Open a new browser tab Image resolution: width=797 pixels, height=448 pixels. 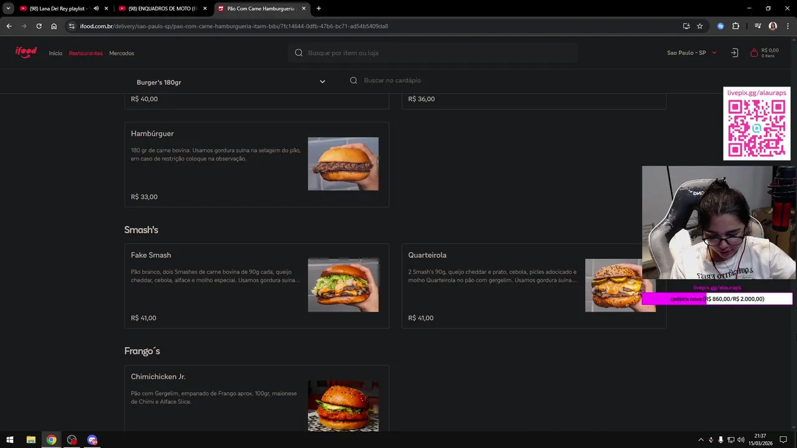(319, 9)
